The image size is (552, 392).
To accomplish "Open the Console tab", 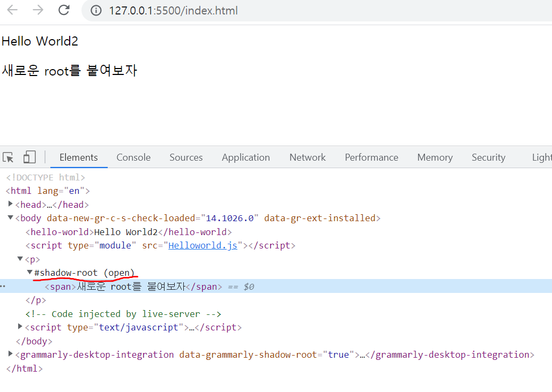I will pyautogui.click(x=133, y=157).
